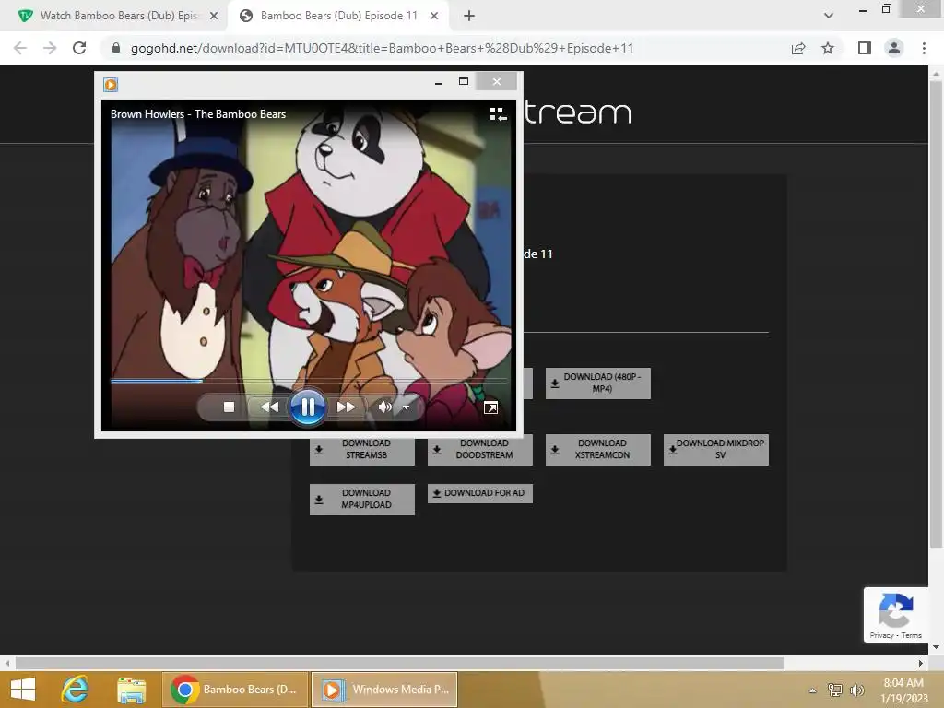The image size is (944, 708).
Task: Click Download For Ad button
Action: tap(479, 493)
